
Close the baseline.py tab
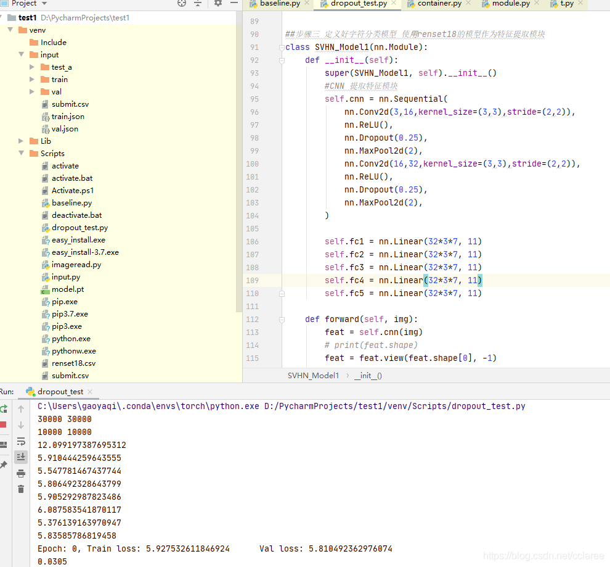tap(307, 3)
